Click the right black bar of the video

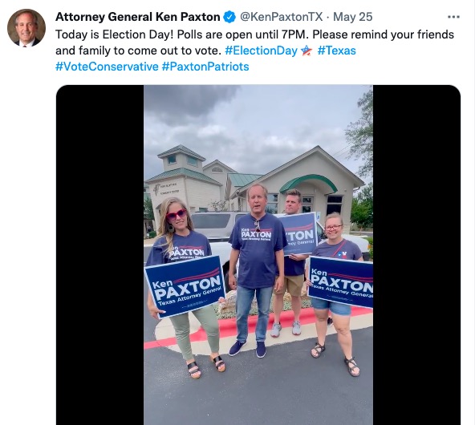(416, 255)
